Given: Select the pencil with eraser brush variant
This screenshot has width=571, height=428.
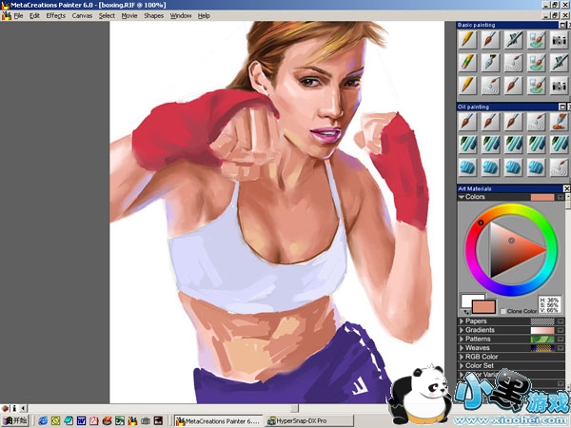Looking at the screenshot, I should tap(467, 62).
